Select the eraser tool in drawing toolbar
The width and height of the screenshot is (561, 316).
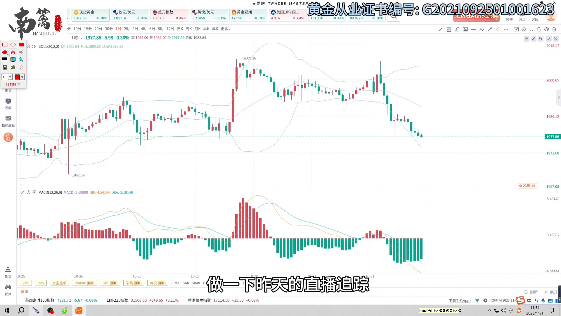[x=524, y=29]
